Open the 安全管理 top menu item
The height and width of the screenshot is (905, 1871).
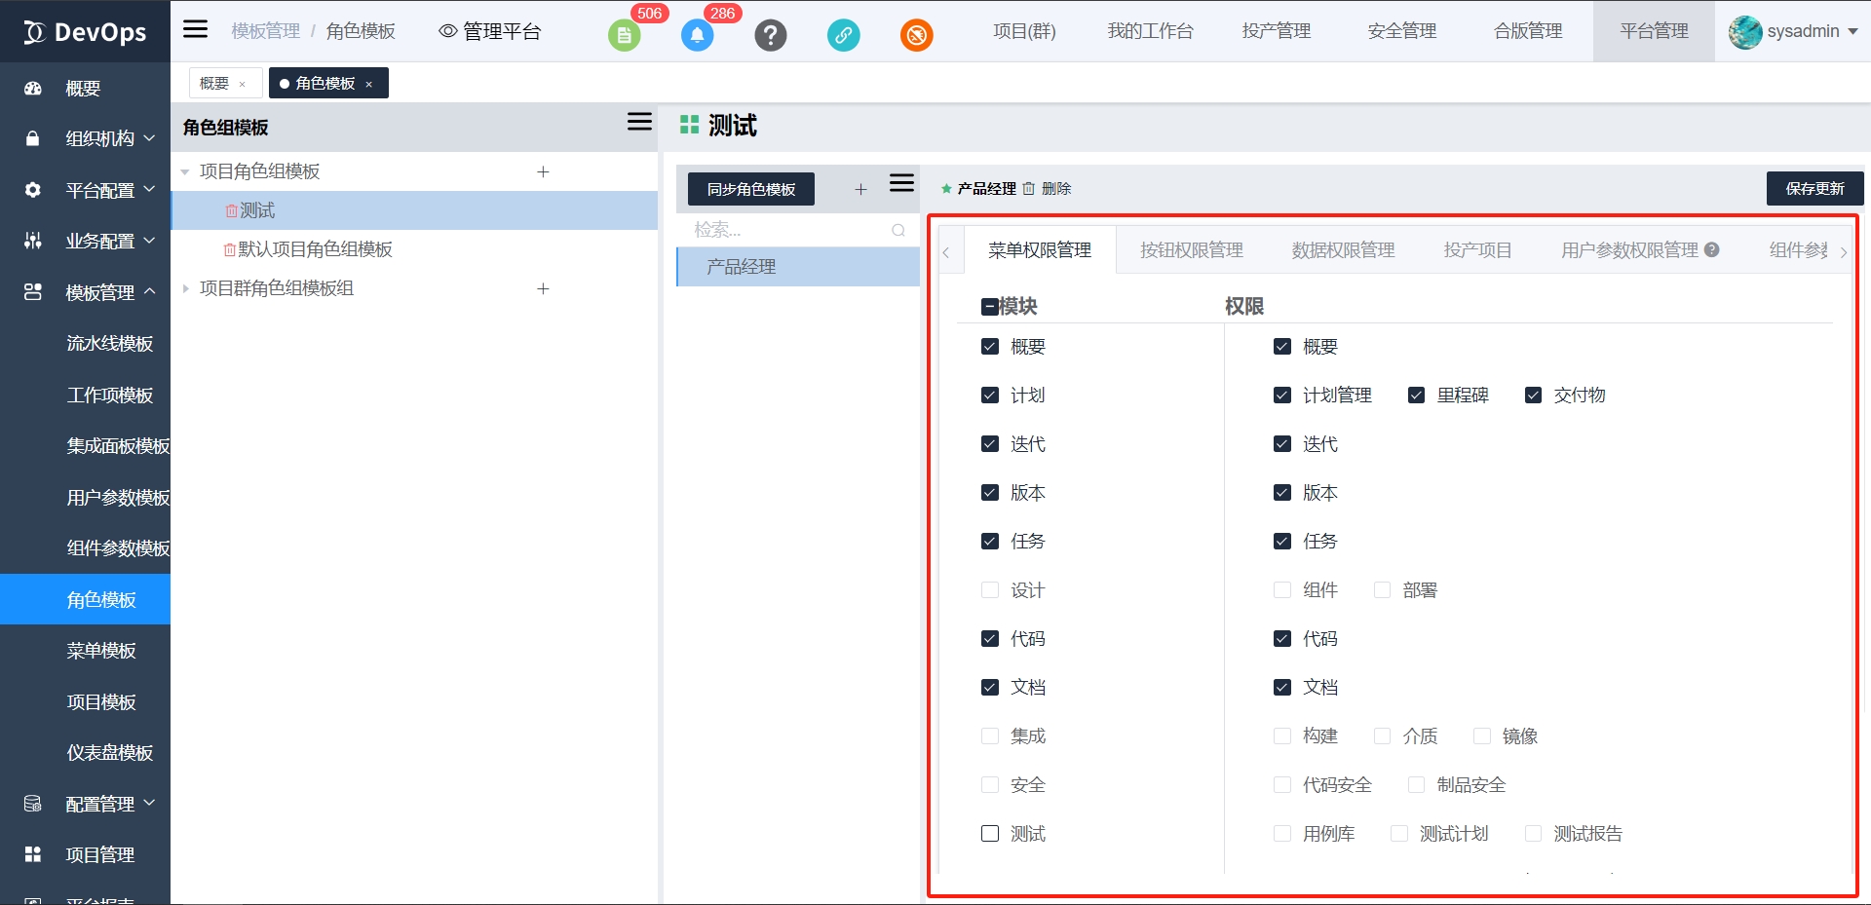[x=1401, y=31]
